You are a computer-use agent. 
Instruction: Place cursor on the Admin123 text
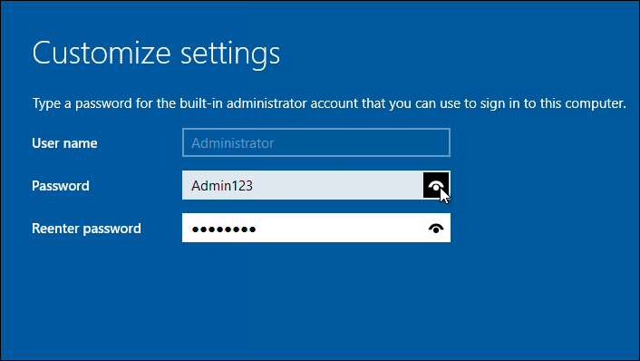222,186
